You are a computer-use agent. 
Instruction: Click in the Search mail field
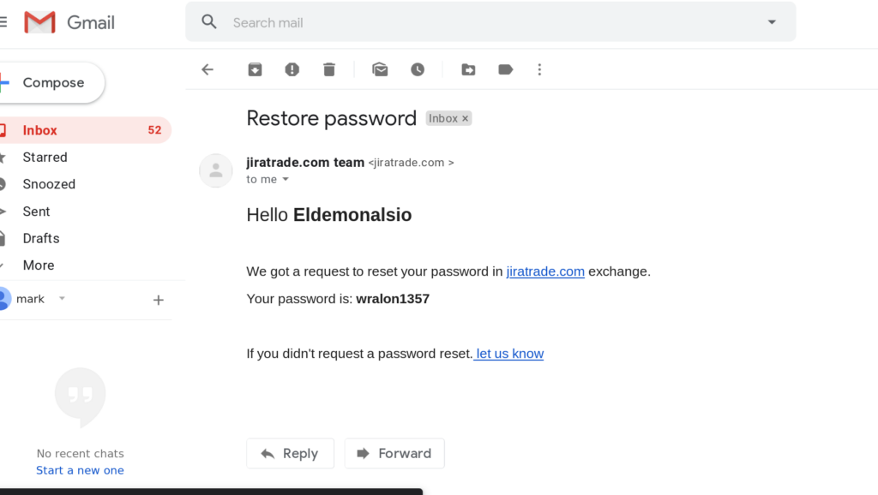pos(480,22)
